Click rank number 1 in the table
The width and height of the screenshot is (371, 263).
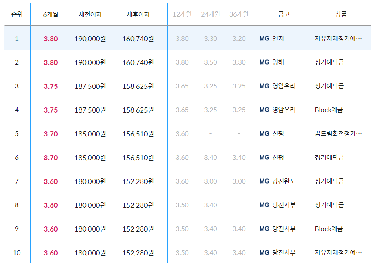coord(17,39)
